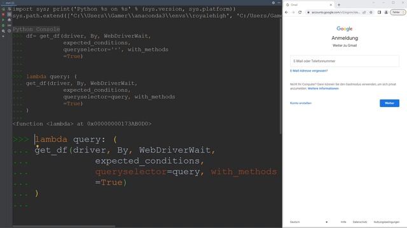Reload the Google sign-in page
407x228 pixels.
coord(300,12)
